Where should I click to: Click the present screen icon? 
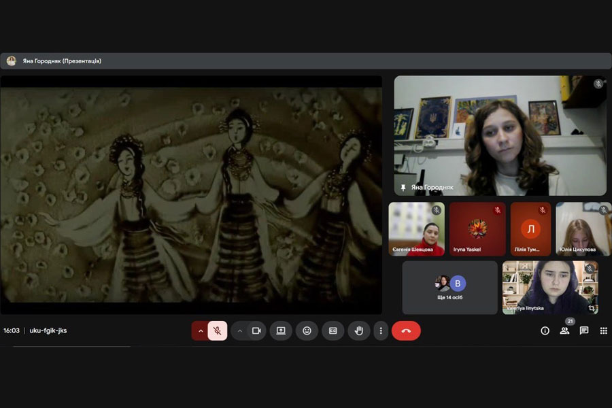pyautogui.click(x=281, y=330)
